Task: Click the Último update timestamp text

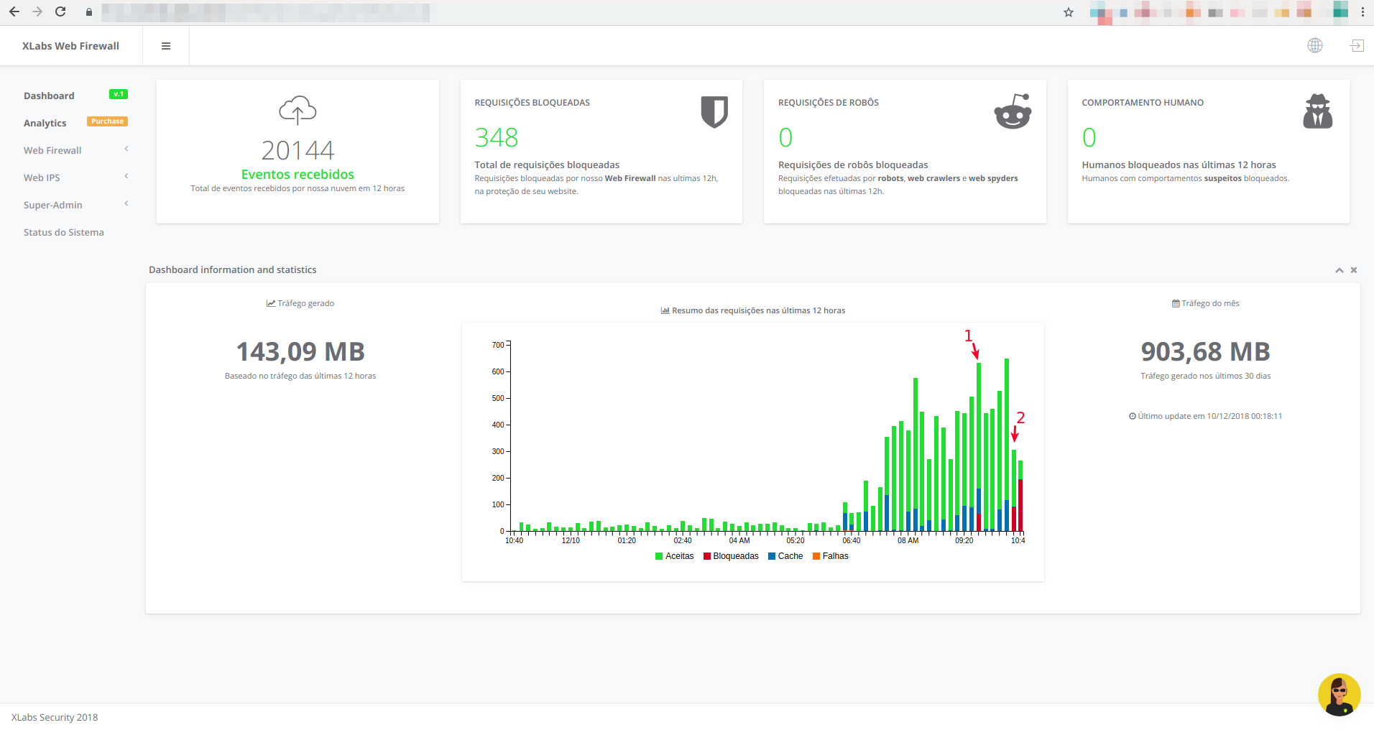Action: (x=1210, y=416)
